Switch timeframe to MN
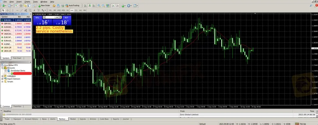 point(84,10)
